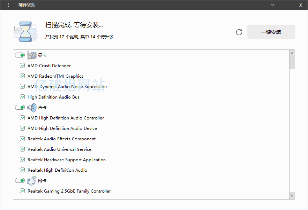This screenshot has width=308, height=210.
Task: Click the sound card speaker icon
Action: click(32, 108)
